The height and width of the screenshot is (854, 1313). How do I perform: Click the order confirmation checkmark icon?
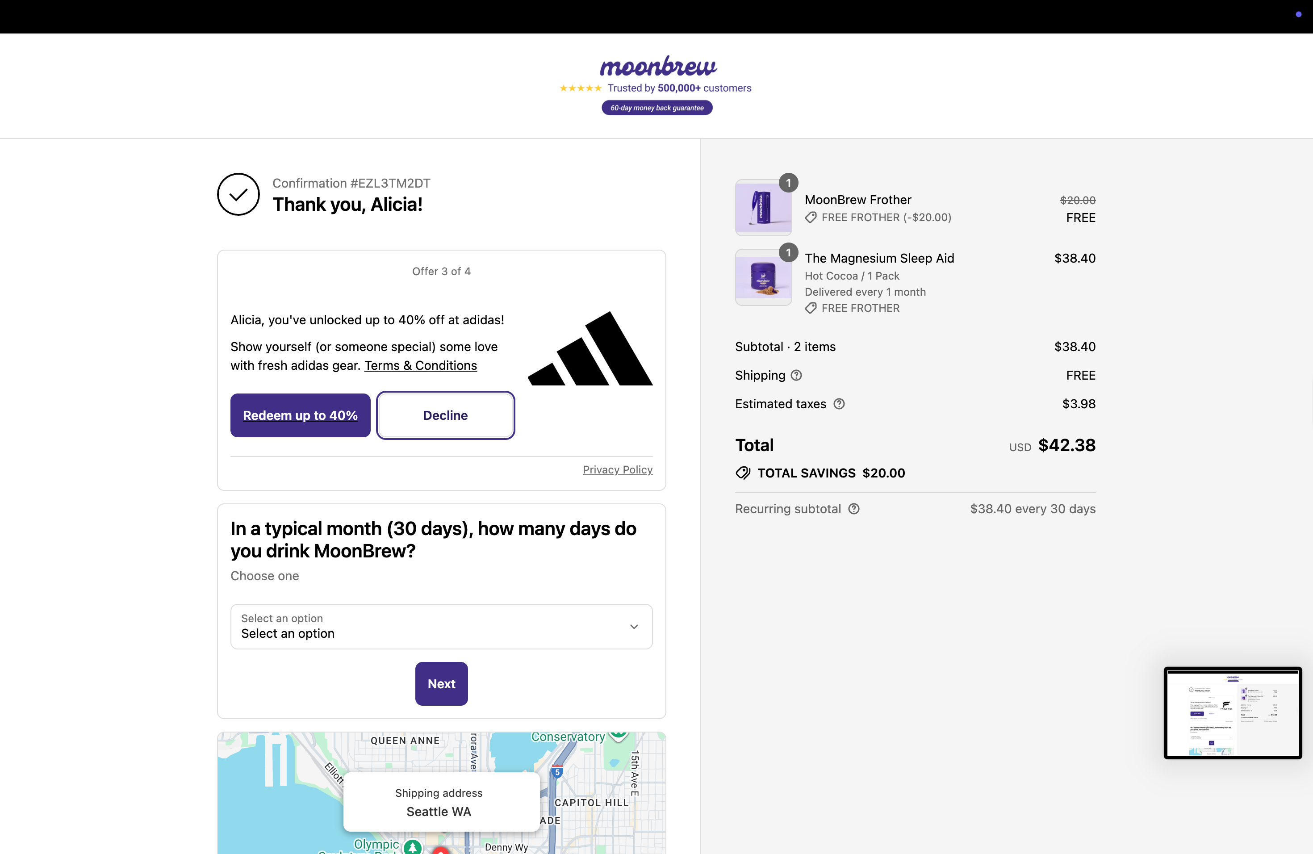(x=238, y=194)
